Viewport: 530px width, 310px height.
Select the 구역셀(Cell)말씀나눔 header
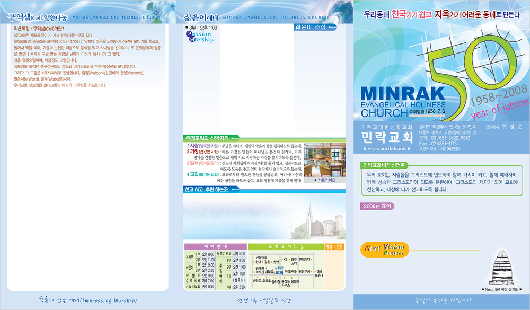pyautogui.click(x=38, y=16)
